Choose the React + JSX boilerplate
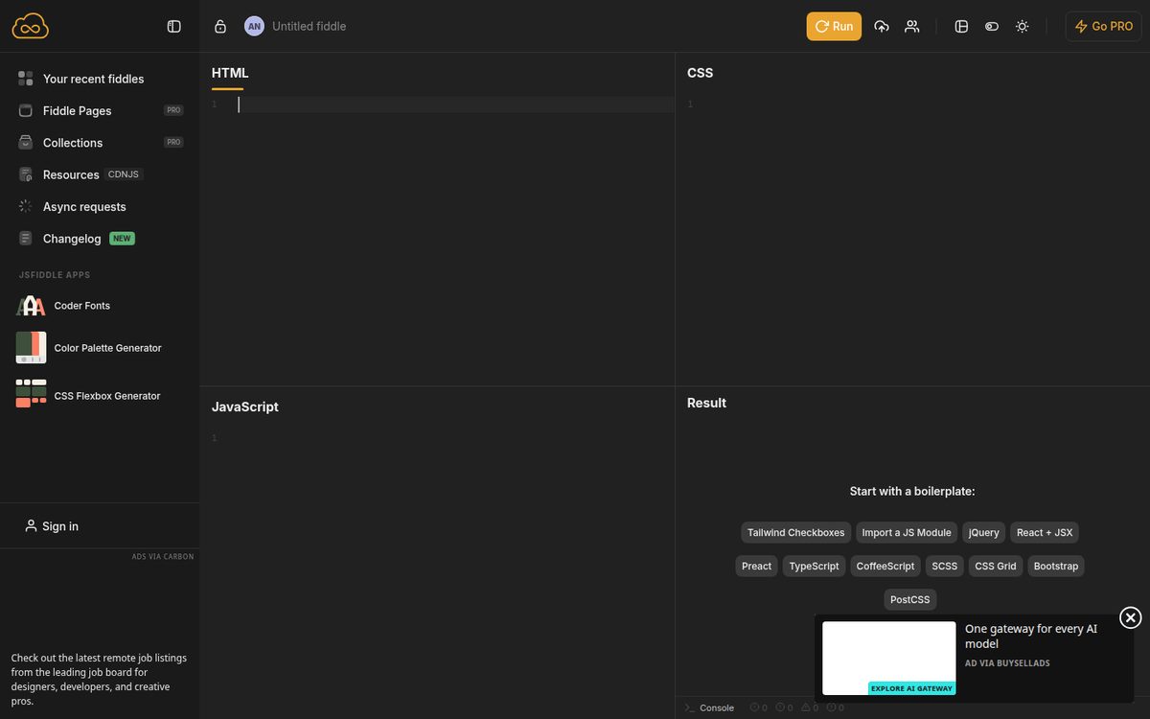The image size is (1150, 719). click(x=1045, y=533)
